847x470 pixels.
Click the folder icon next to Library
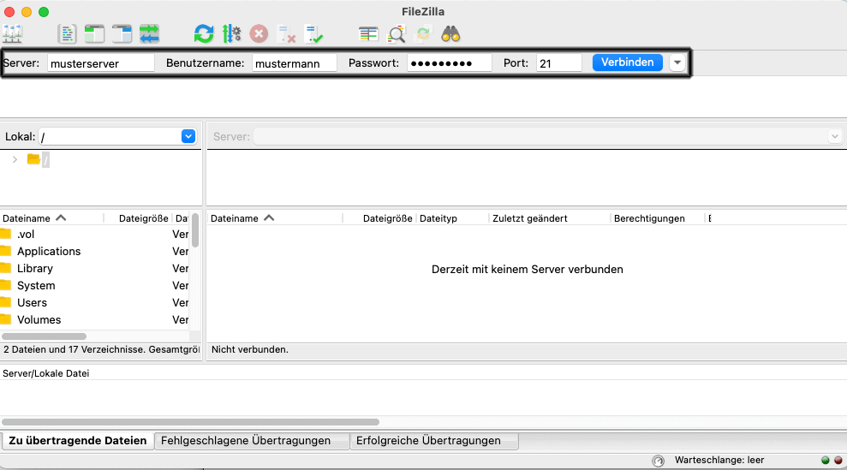[x=5, y=268]
